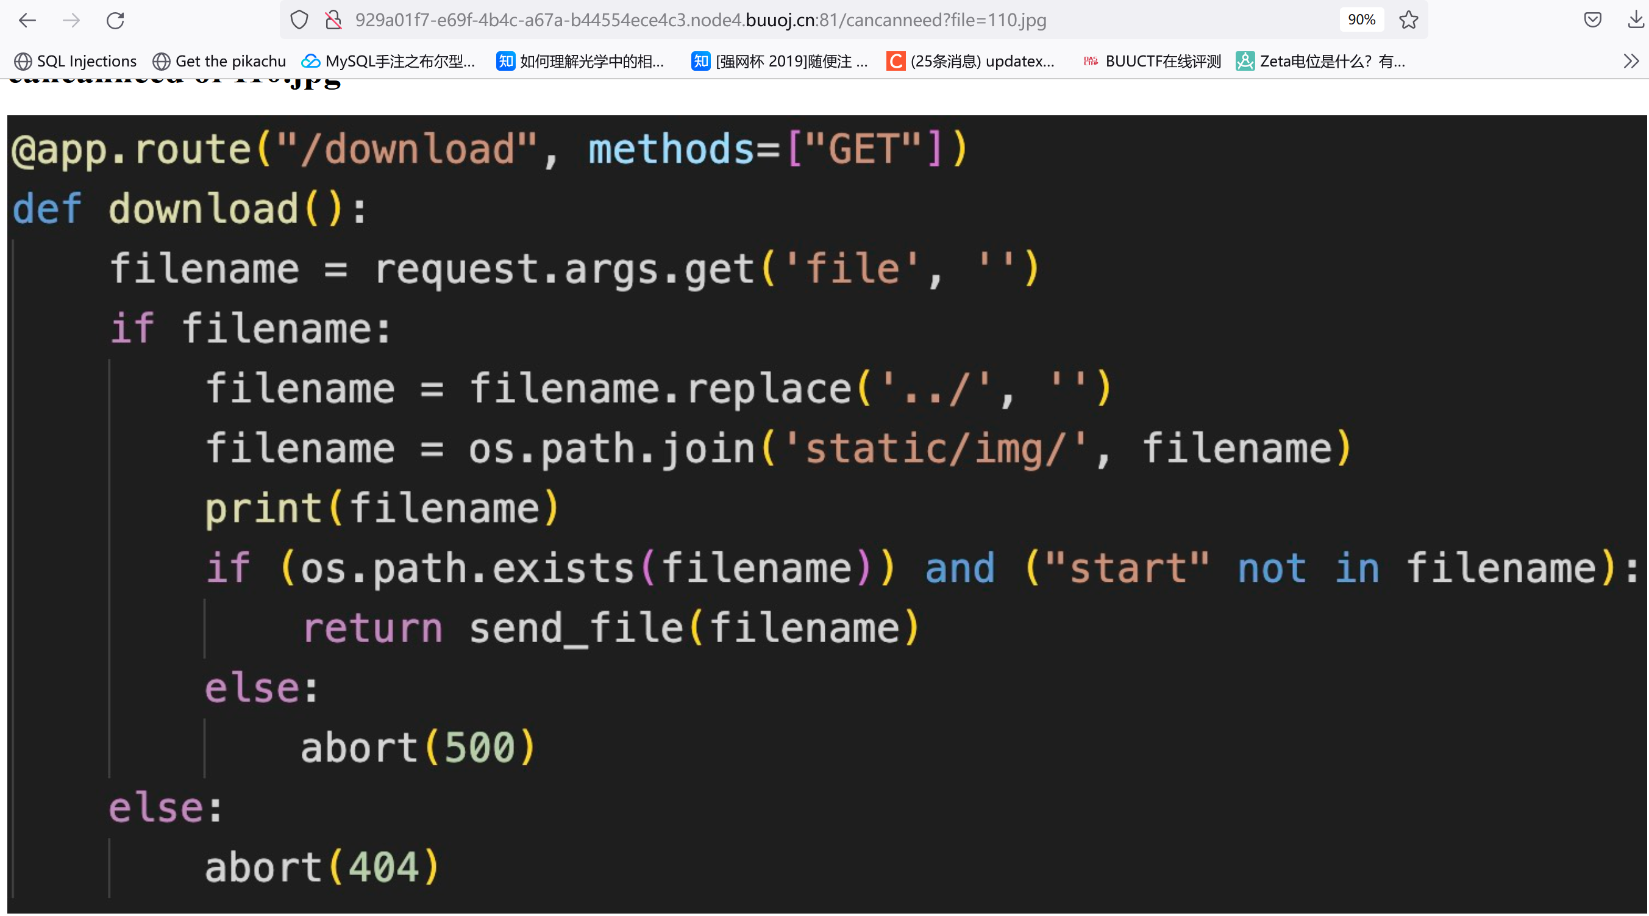Open the Get the pikachu bookmark
This screenshot has width=1649, height=916.
219,62
